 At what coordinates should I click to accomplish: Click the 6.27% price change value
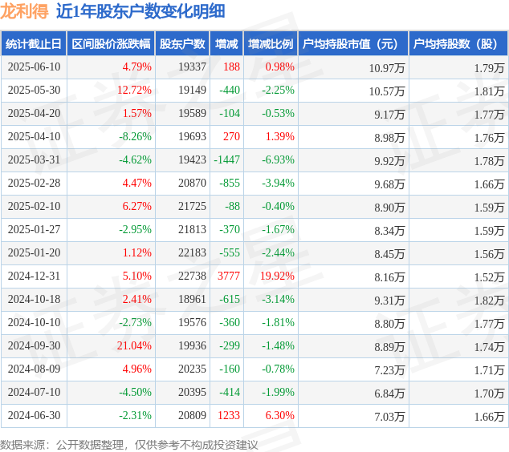click(137, 207)
